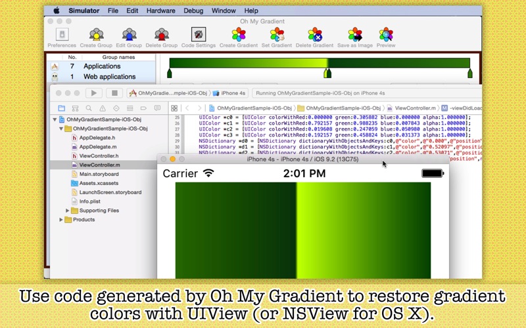Open the Edit menu
The height and width of the screenshot is (328, 526).
tap(132, 10)
